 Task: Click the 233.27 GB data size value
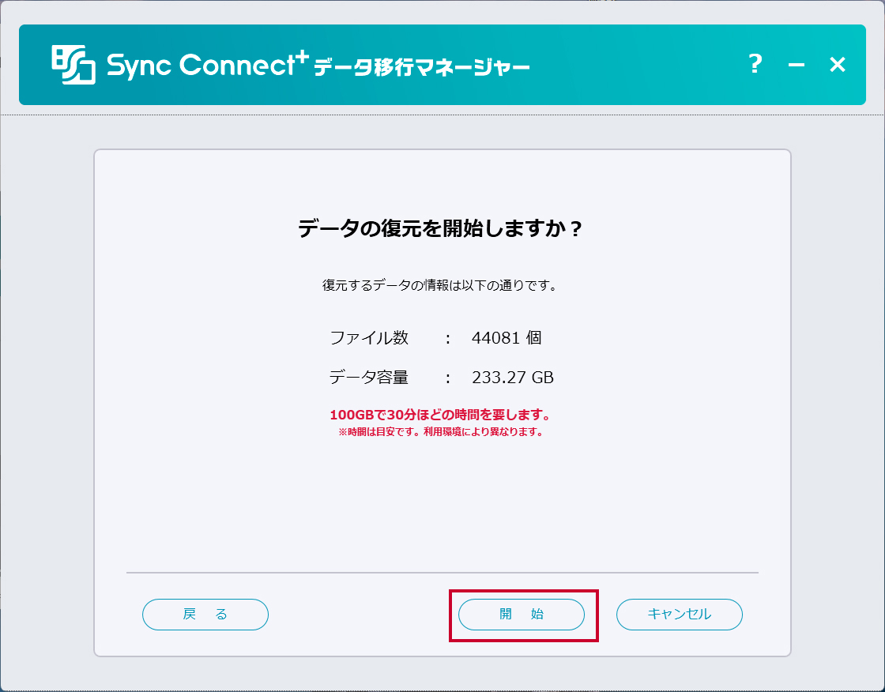tap(513, 378)
